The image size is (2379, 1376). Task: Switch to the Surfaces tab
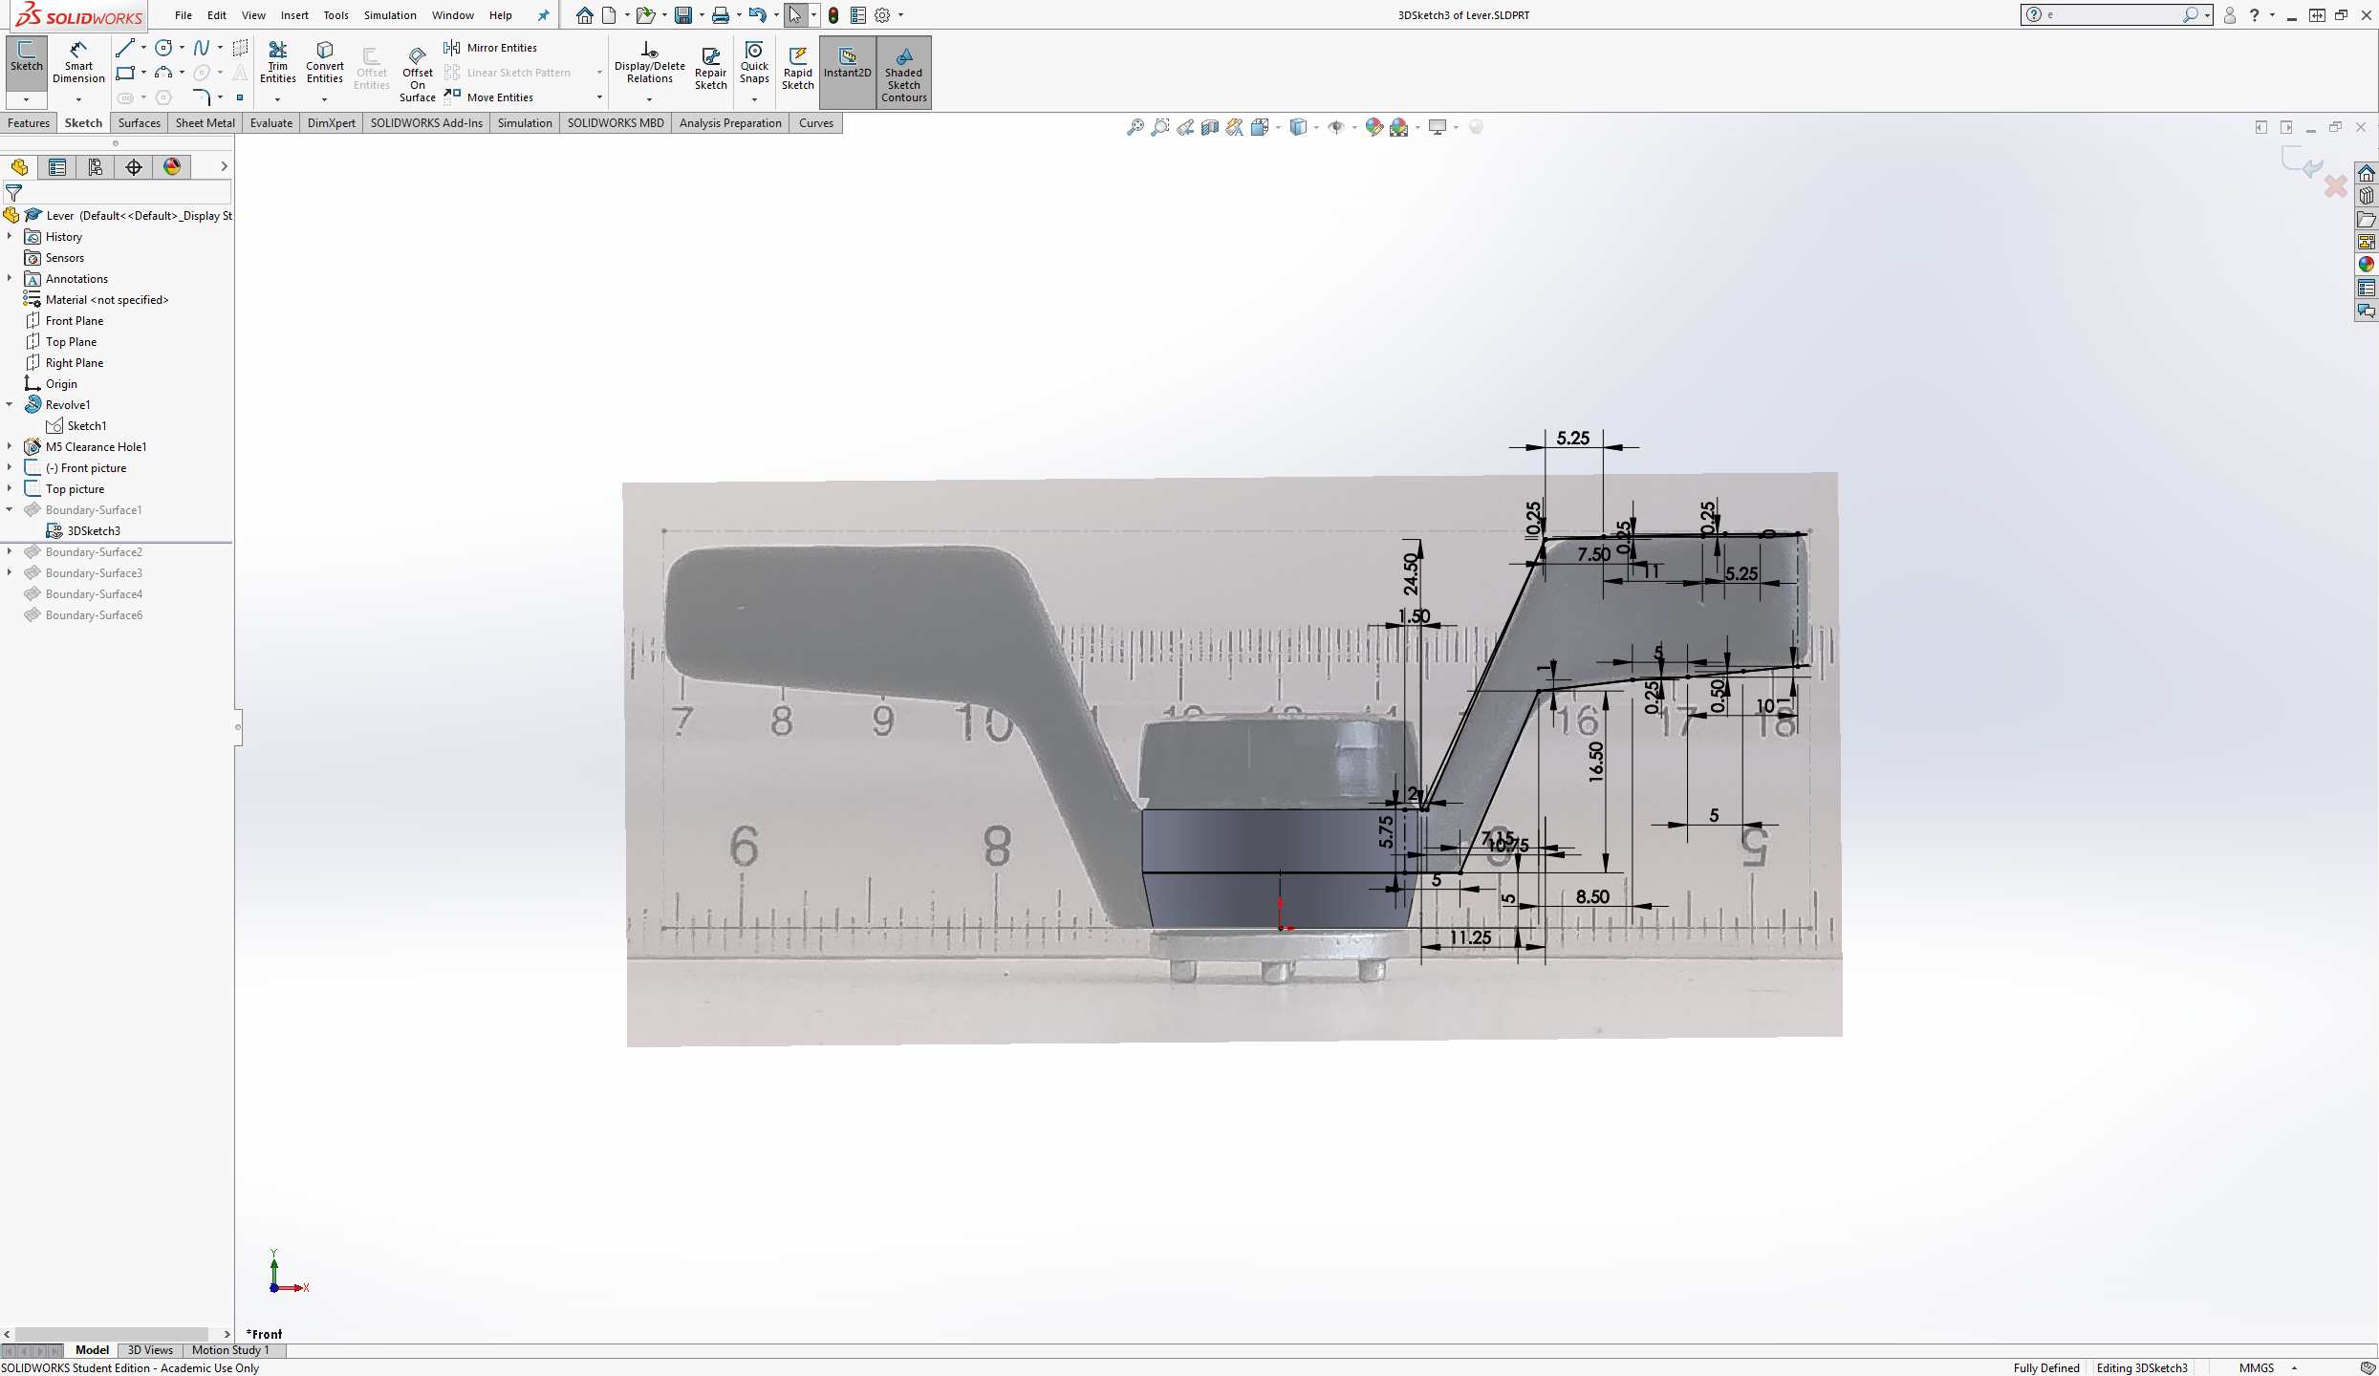(140, 122)
